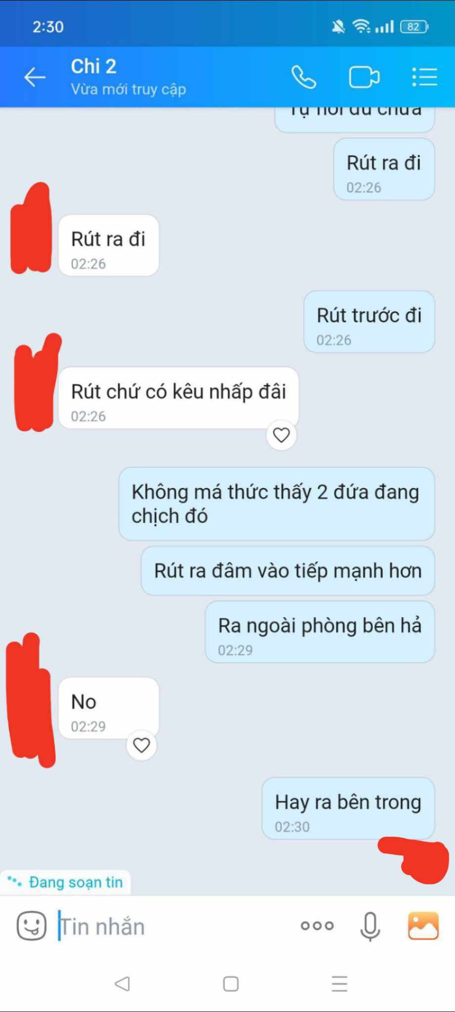Tap the Android back navigation button
This screenshot has width=455, height=1012.
[122, 983]
